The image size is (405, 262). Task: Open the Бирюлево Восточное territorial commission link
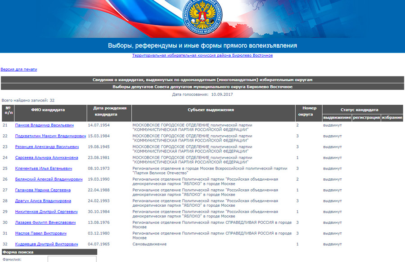(202, 55)
